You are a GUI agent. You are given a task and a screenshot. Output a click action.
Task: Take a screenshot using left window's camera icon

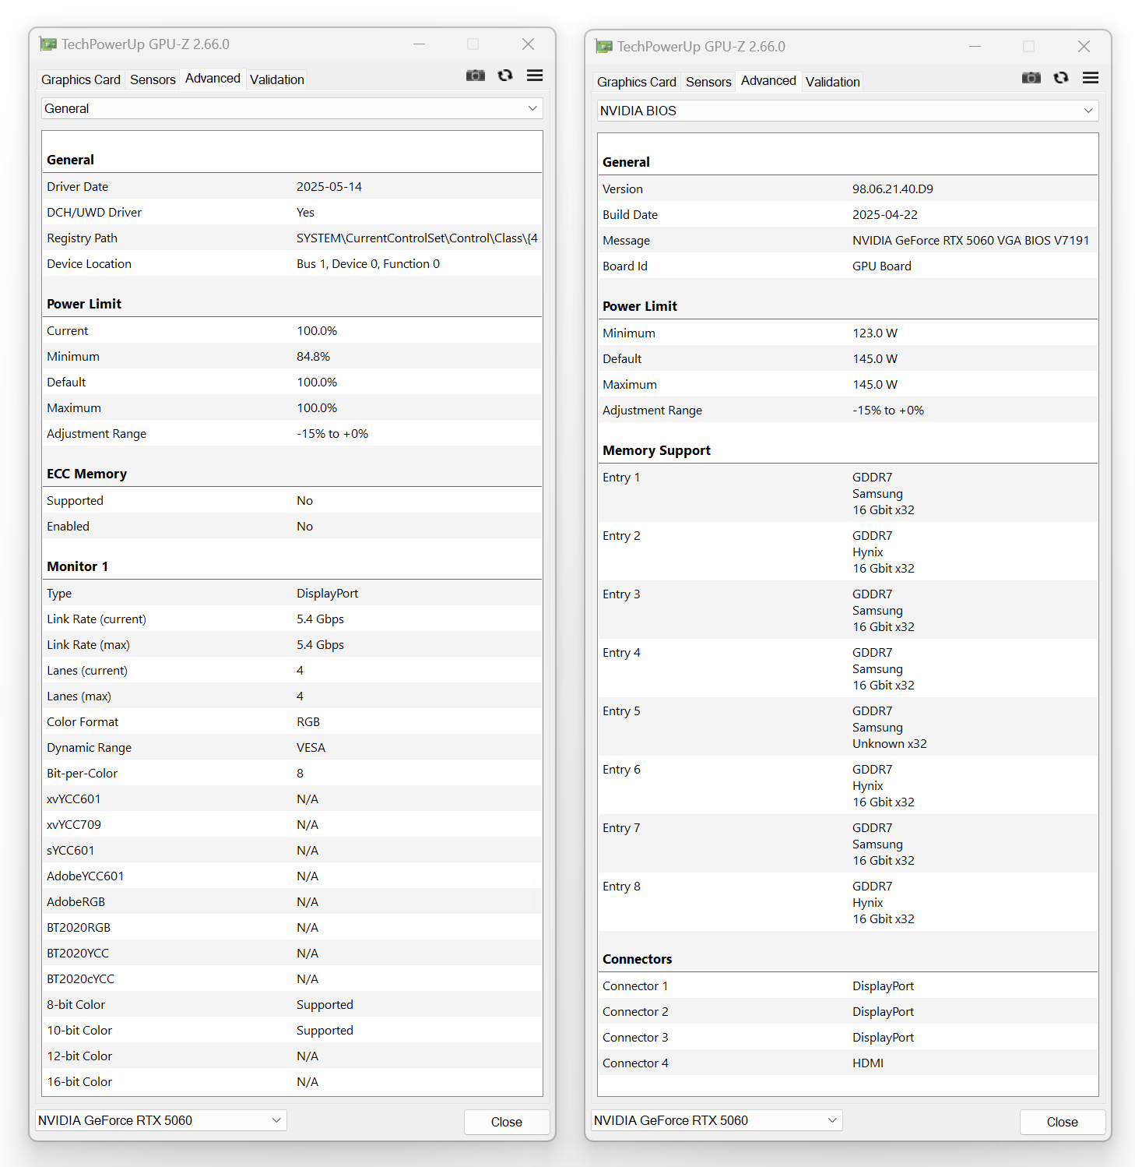click(x=475, y=76)
